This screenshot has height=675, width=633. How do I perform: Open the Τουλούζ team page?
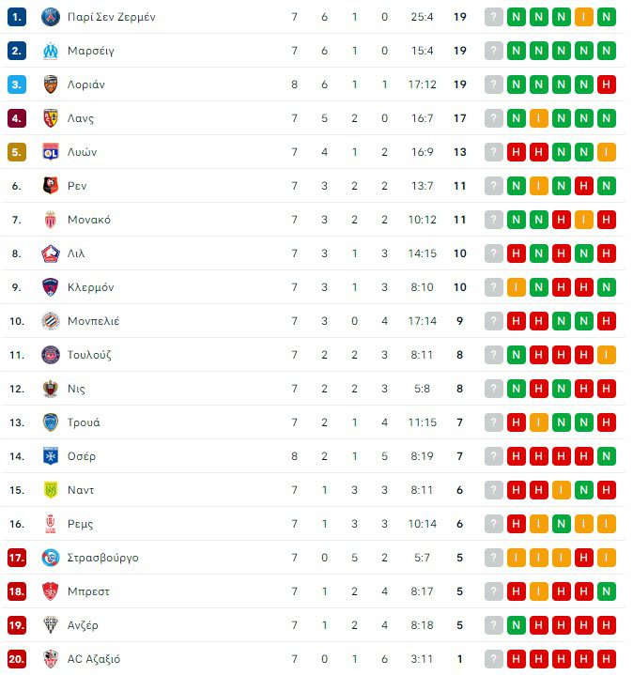coord(89,355)
